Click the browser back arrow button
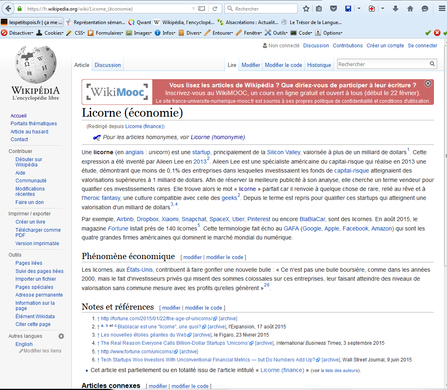The width and height of the screenshot is (447, 390). click(x=8, y=9)
